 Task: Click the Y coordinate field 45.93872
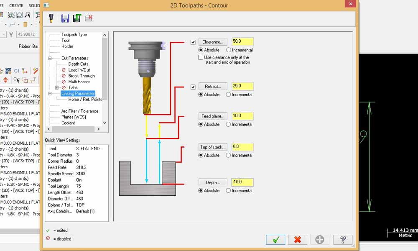coord(28,34)
